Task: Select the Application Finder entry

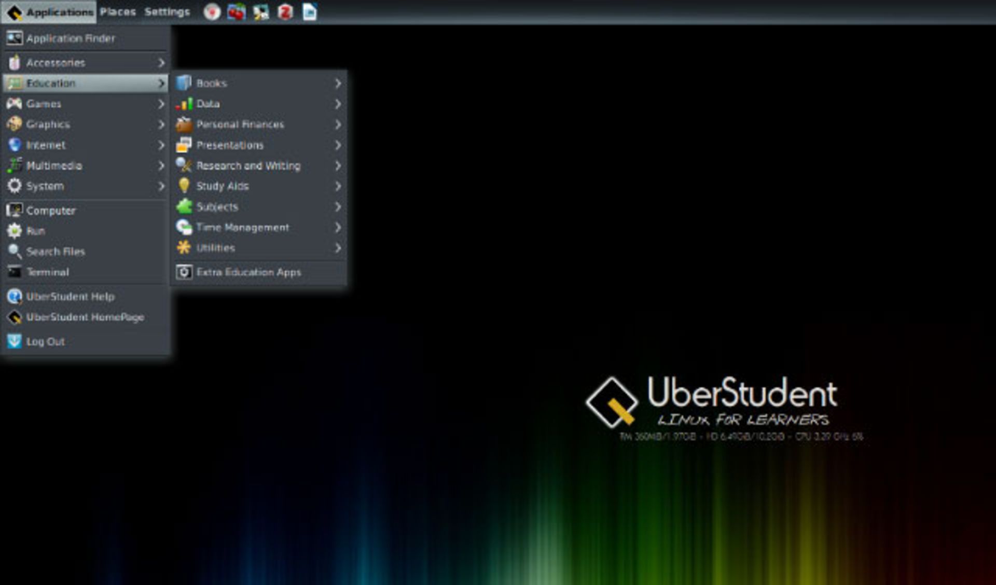Action: 72,38
